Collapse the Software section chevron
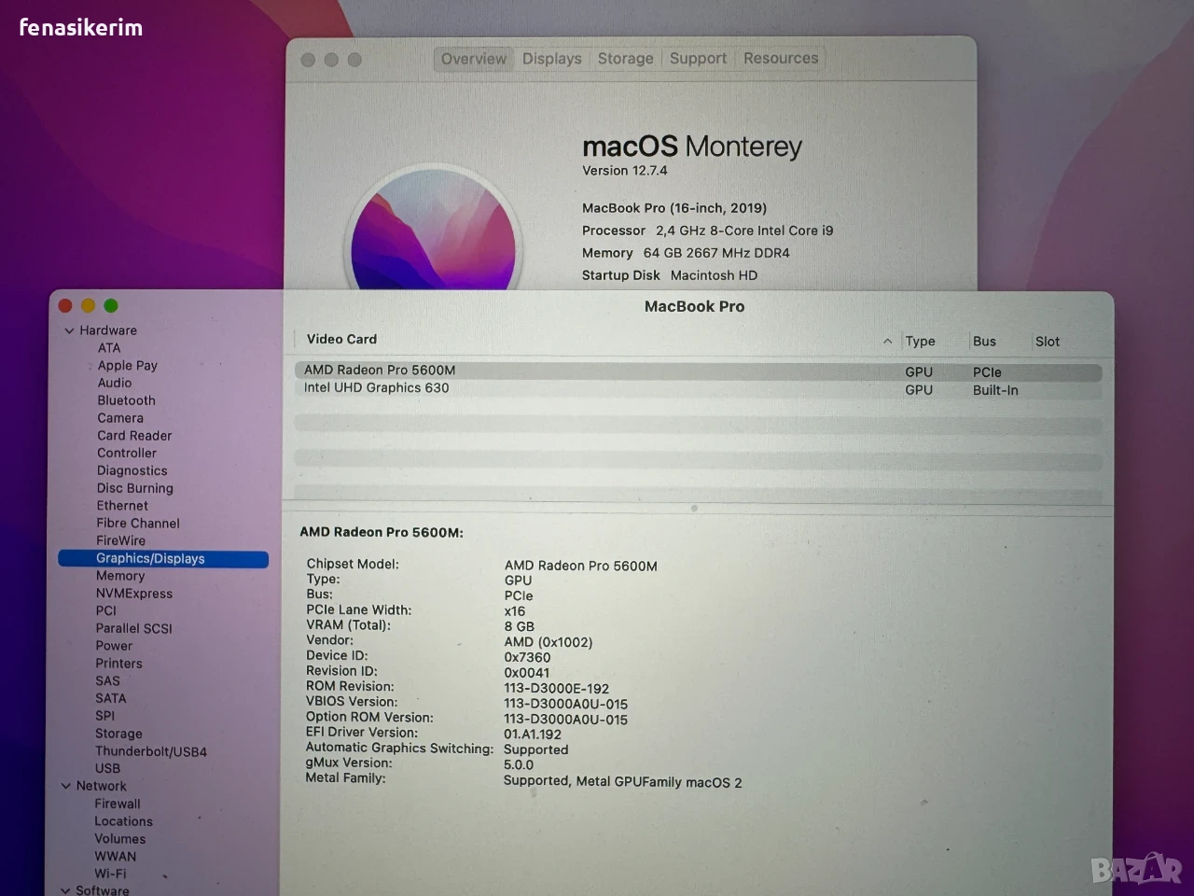Viewport: 1194px width, 896px height. click(65, 890)
